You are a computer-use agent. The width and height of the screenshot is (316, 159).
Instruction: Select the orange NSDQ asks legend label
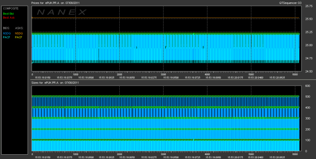coord(19,34)
